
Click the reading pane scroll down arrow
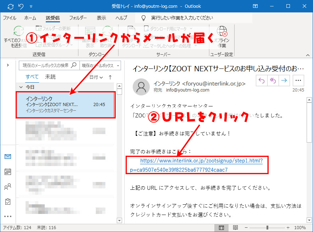point(309,220)
